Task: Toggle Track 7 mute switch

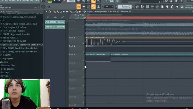Action: (x=83, y=77)
